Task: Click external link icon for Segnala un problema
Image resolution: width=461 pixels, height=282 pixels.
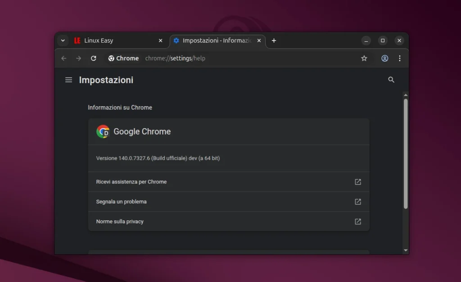Action: coord(358,202)
